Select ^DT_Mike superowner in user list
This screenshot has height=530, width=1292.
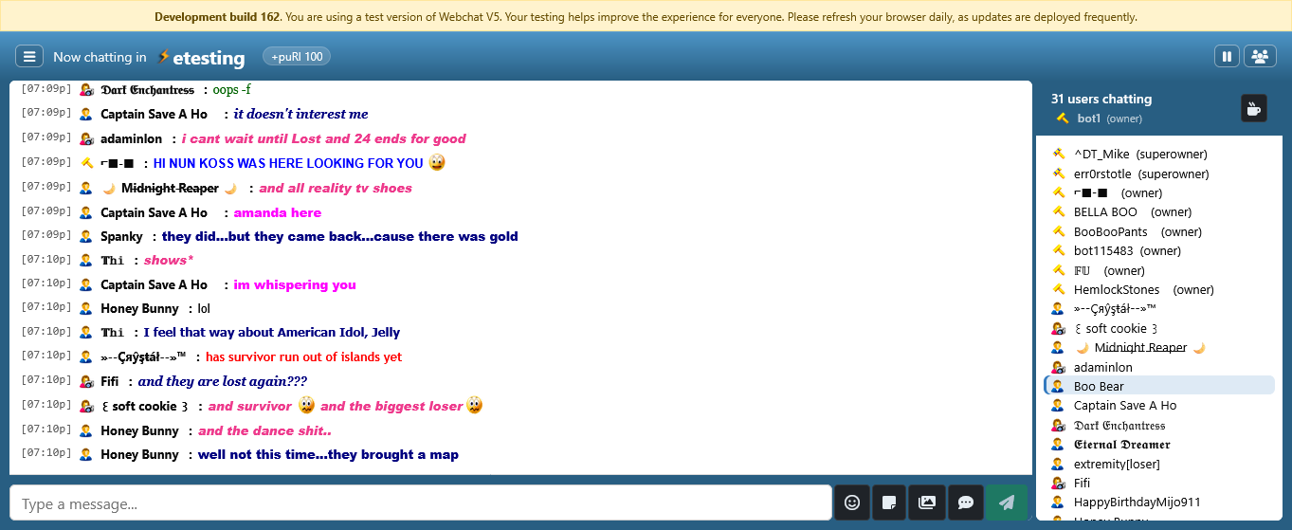(1101, 155)
